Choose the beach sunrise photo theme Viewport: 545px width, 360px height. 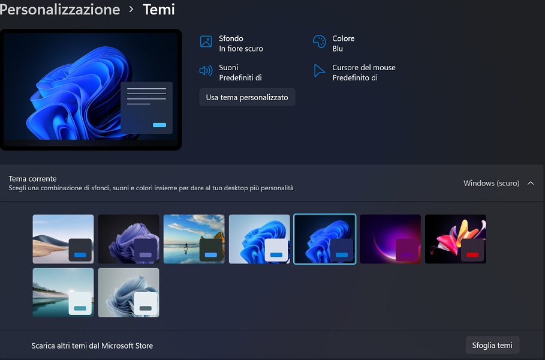click(194, 239)
